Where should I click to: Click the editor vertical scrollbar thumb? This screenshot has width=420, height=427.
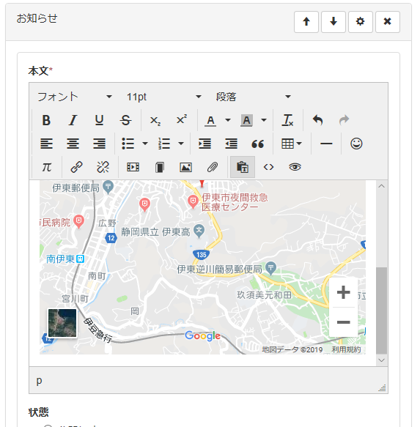(x=382, y=311)
